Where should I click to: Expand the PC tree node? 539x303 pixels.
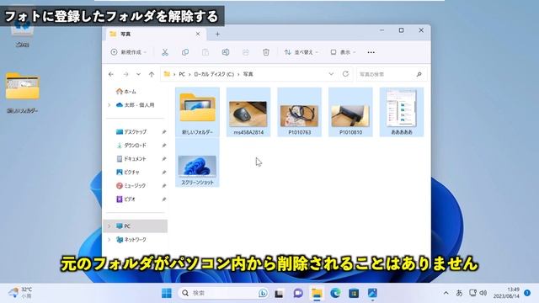pos(109,226)
